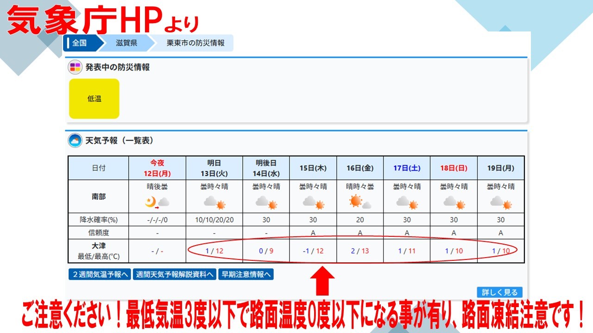The width and height of the screenshot is (593, 333).
Task: Open 週間天気予報解説資料へ link button
Action: point(175,274)
